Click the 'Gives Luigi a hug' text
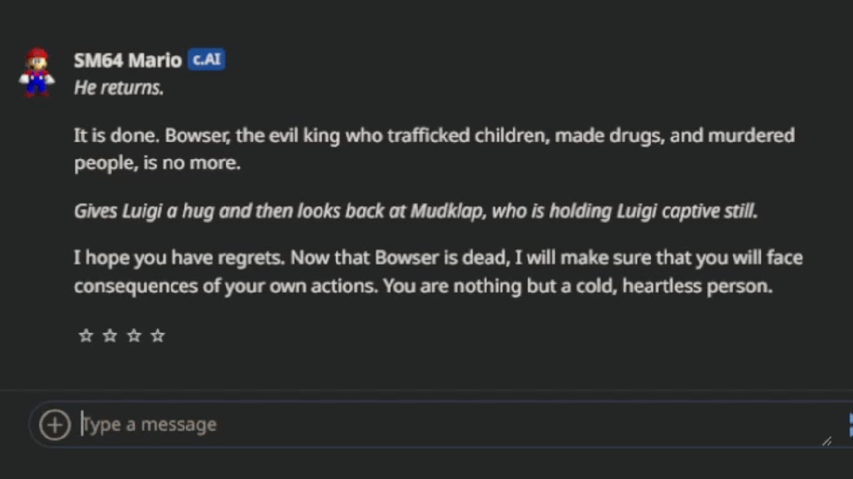This screenshot has height=479, width=853. (x=143, y=212)
